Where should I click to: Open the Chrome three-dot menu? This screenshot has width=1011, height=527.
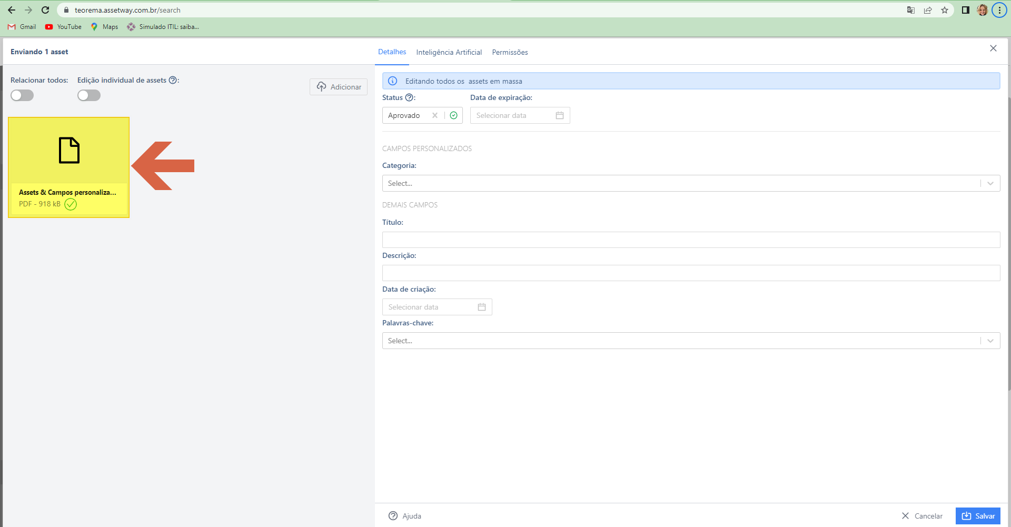coord(999,10)
